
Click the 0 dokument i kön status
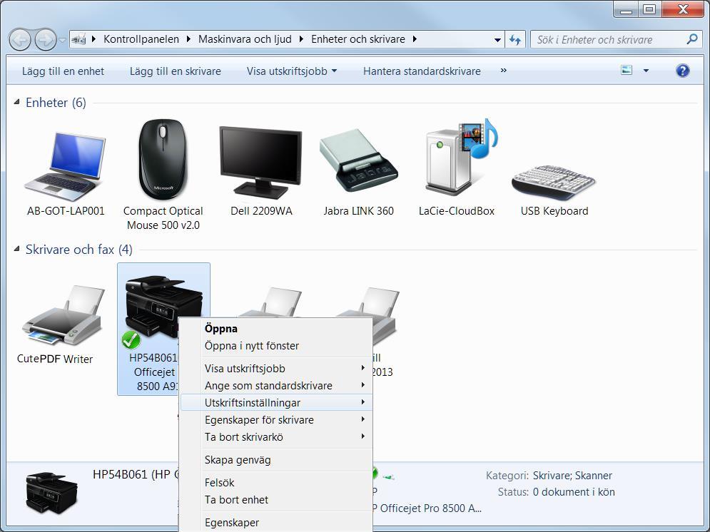574,492
